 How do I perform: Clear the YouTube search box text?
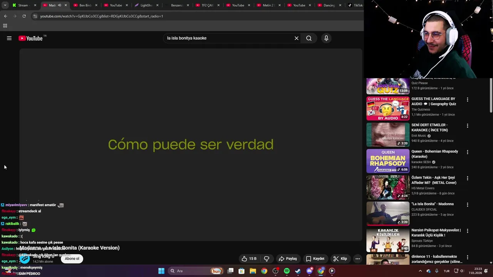[x=297, y=38]
